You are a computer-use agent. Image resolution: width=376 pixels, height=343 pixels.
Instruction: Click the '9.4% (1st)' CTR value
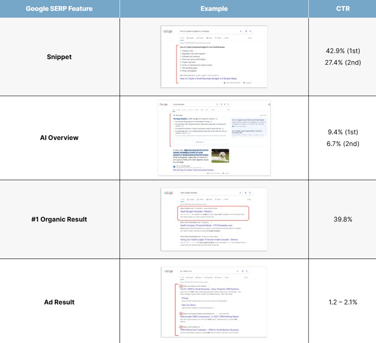point(343,132)
